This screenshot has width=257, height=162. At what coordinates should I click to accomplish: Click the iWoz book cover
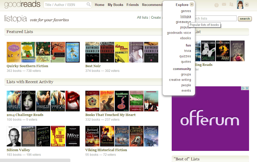point(73,136)
